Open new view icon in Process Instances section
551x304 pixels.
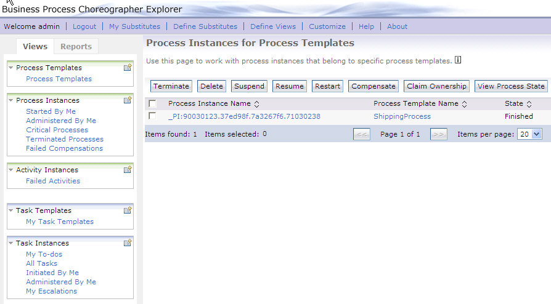128,100
